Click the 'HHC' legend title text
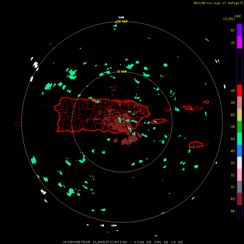This screenshot has width=244, height=244. coord(238,16)
